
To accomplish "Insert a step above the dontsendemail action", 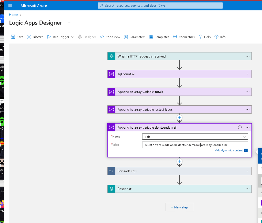I will (179, 117).
